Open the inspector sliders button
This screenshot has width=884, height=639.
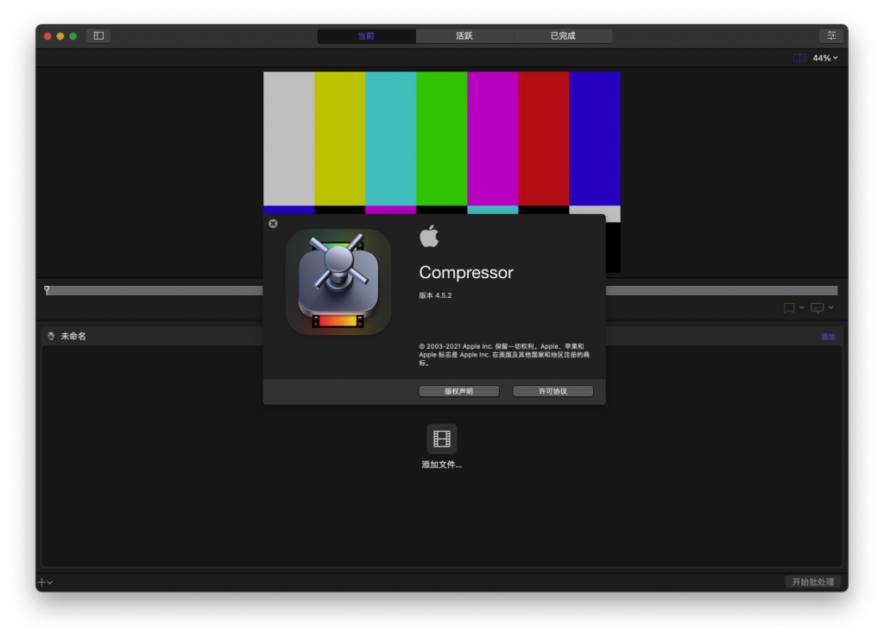[x=831, y=35]
